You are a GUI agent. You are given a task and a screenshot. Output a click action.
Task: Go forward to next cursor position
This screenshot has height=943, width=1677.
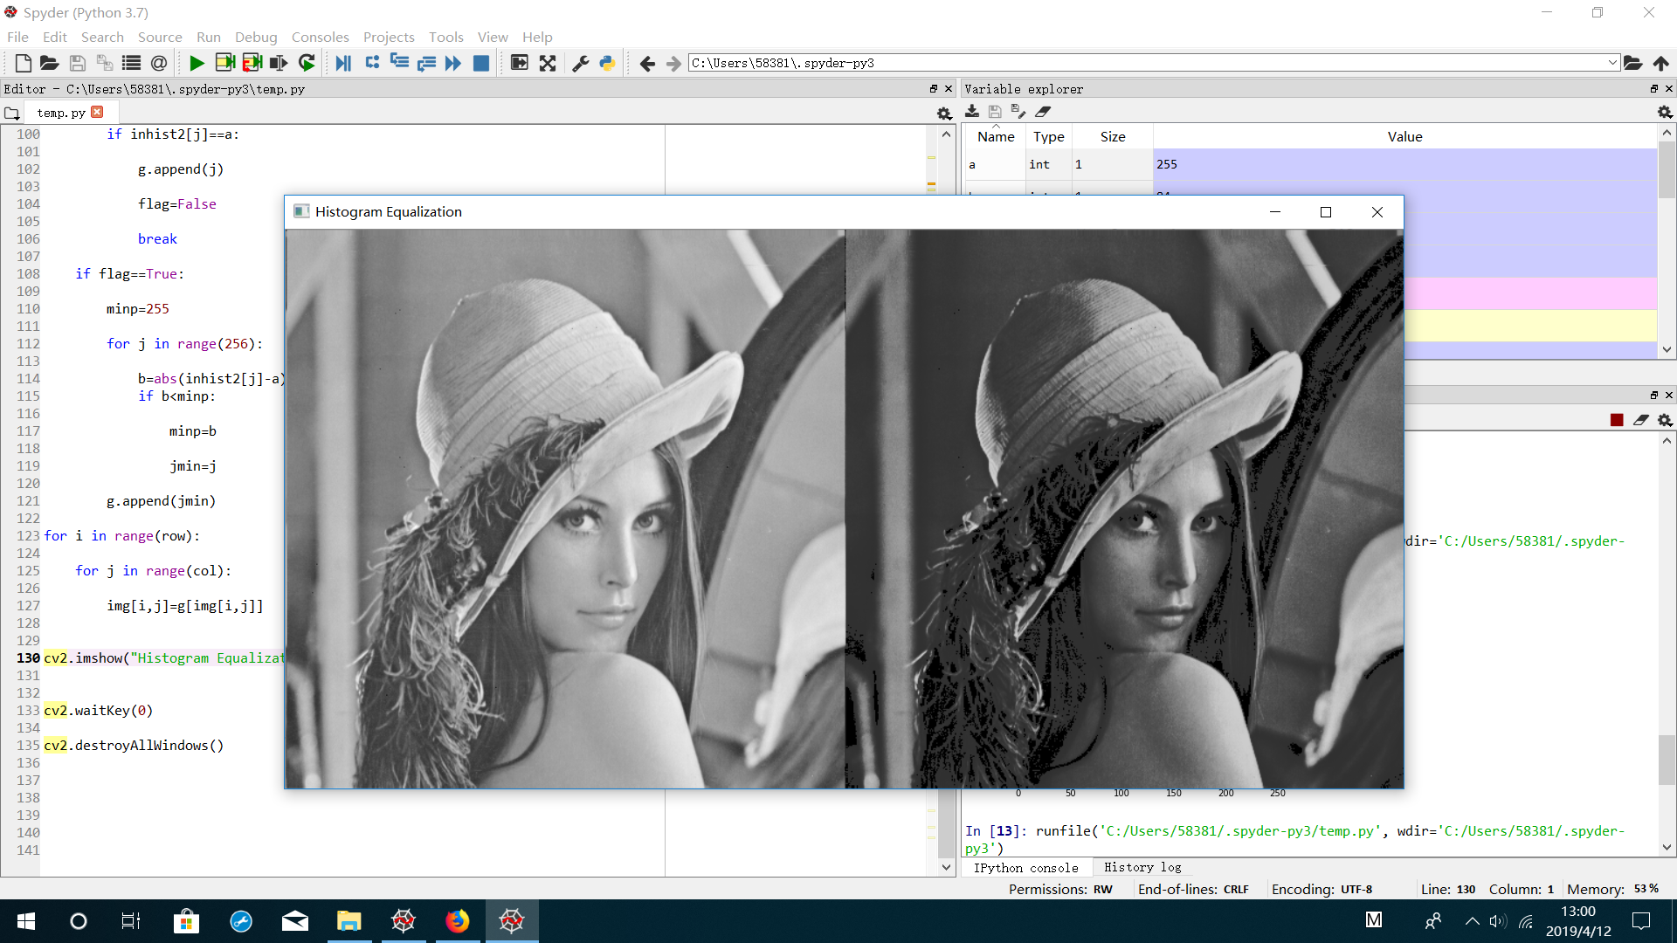(x=673, y=63)
